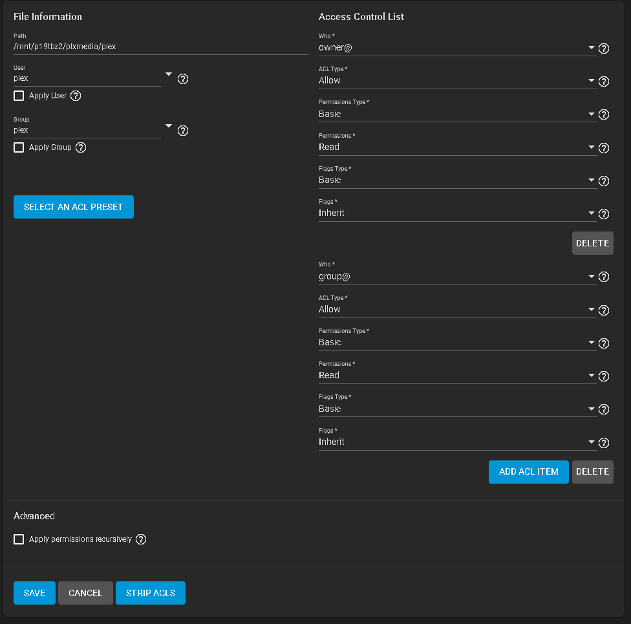Show help tooltip for Apply User
631x624 pixels.
(76, 96)
